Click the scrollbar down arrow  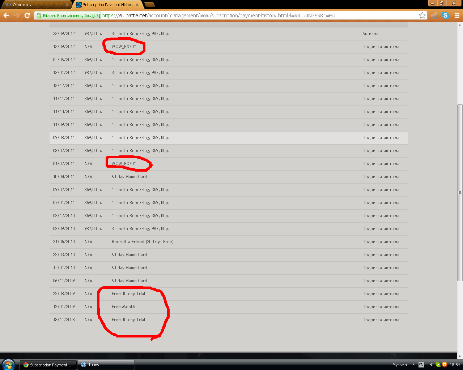[460, 356]
